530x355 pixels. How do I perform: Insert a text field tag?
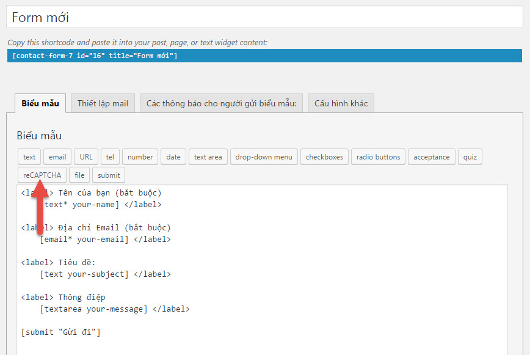coord(29,157)
